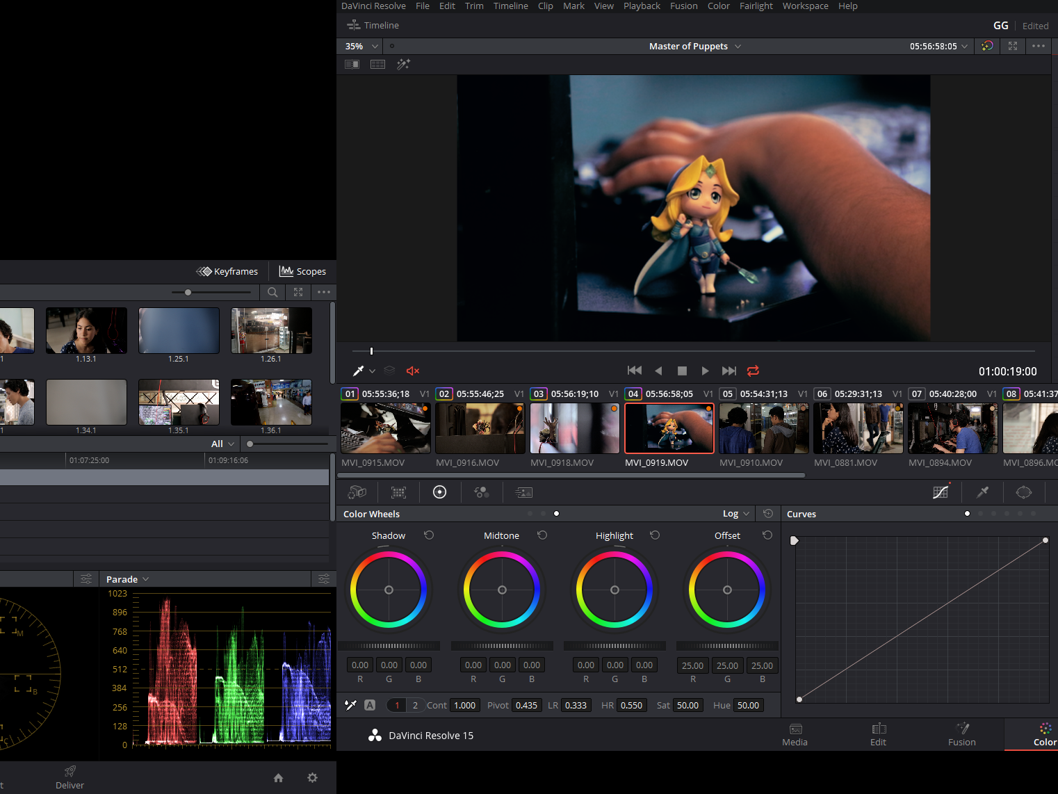Select clip 03 MVI_0918.MOV thumbnail
1058x794 pixels.
[x=575, y=428]
